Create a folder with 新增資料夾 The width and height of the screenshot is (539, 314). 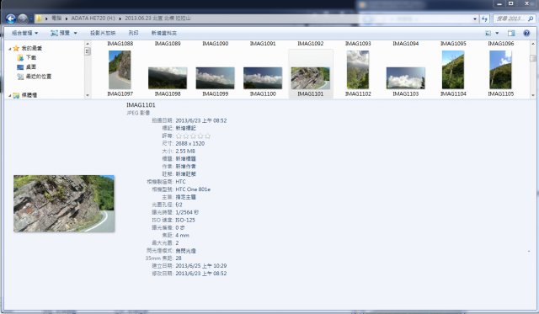[163, 33]
